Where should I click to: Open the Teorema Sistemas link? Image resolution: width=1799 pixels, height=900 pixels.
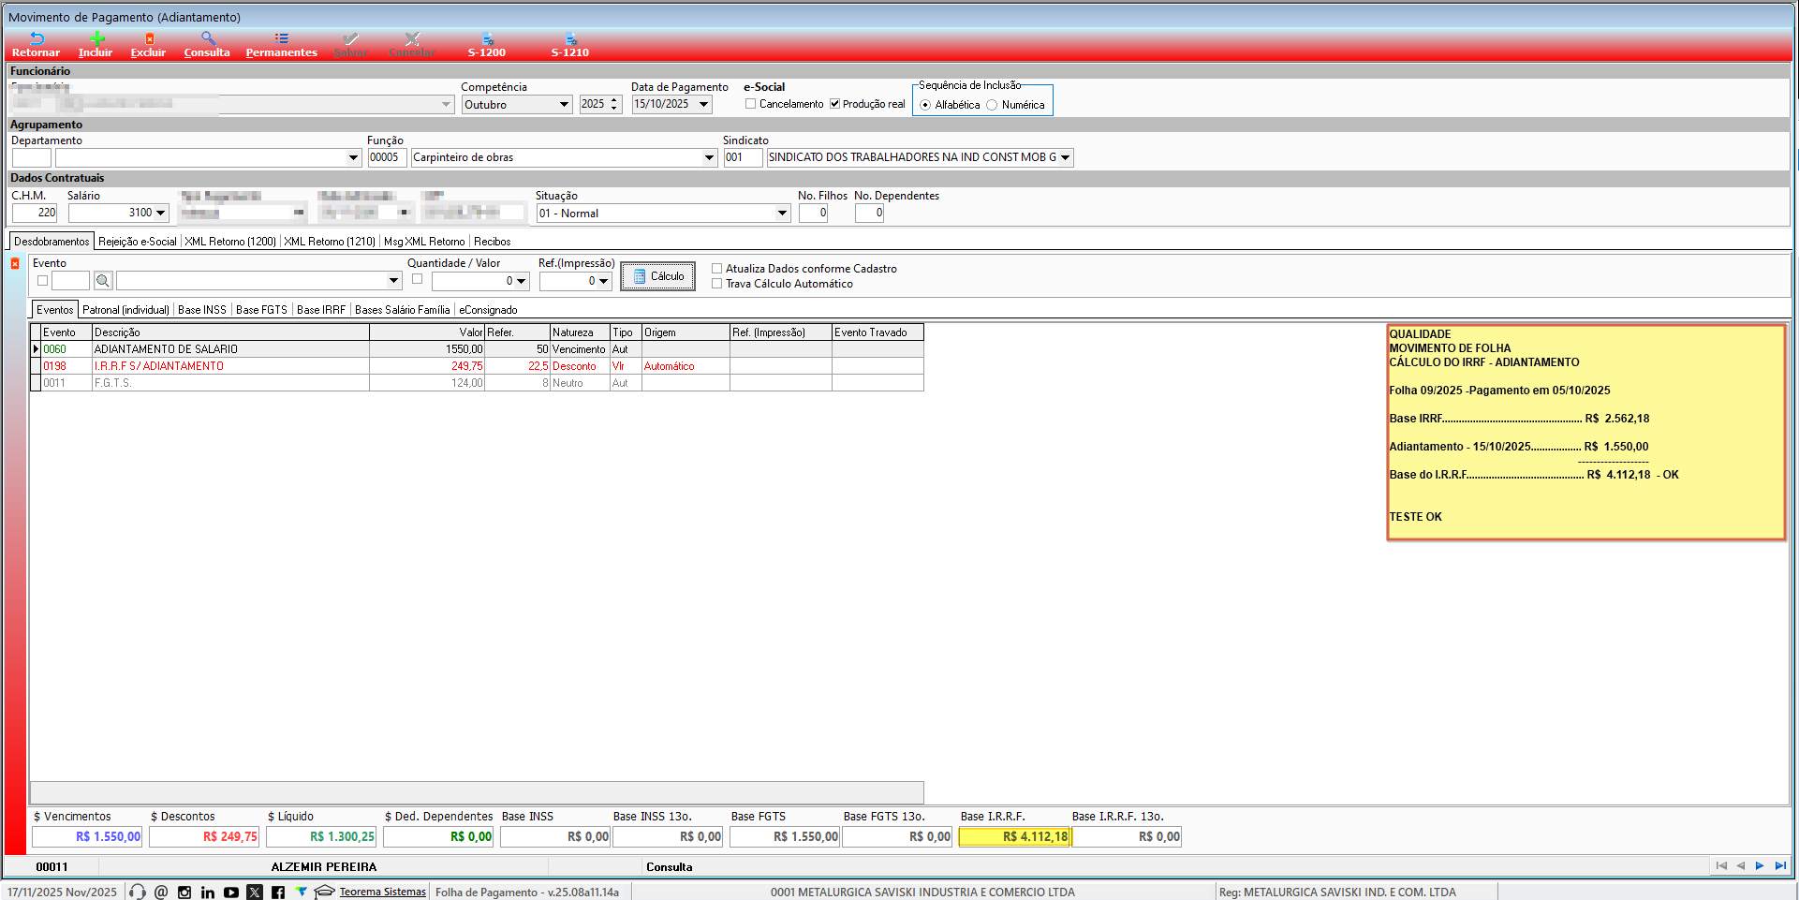pos(382,893)
